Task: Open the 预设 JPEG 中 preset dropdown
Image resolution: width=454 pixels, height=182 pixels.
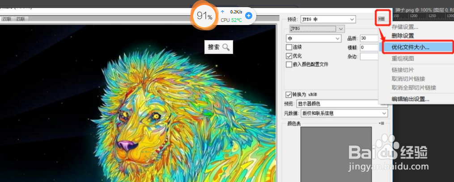Action: pyautogui.click(x=328, y=19)
